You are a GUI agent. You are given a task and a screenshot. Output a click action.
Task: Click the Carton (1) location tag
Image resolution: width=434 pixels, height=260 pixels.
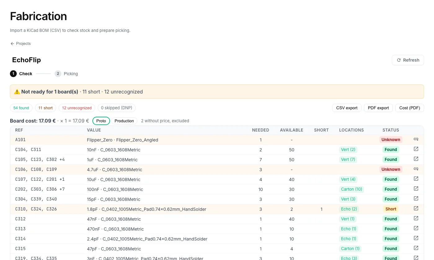pos(350,249)
